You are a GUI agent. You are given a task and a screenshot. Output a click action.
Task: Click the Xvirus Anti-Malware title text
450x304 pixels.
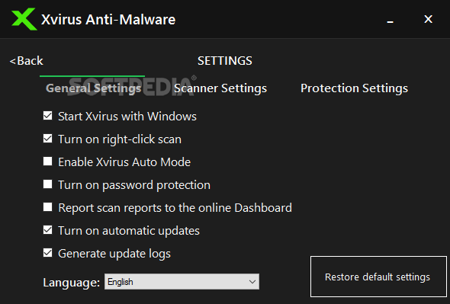tap(108, 20)
